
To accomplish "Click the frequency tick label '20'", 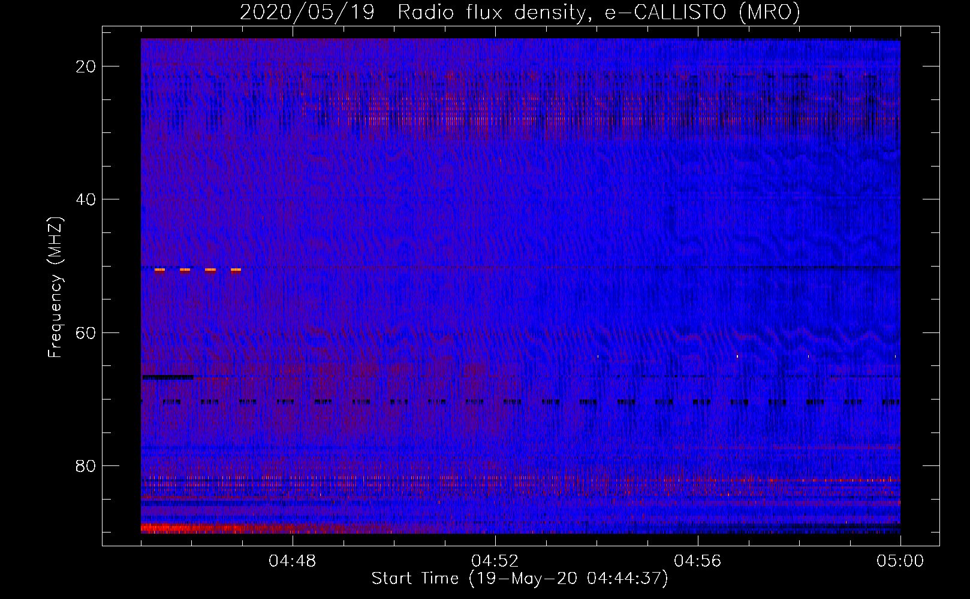I will tap(86, 66).
